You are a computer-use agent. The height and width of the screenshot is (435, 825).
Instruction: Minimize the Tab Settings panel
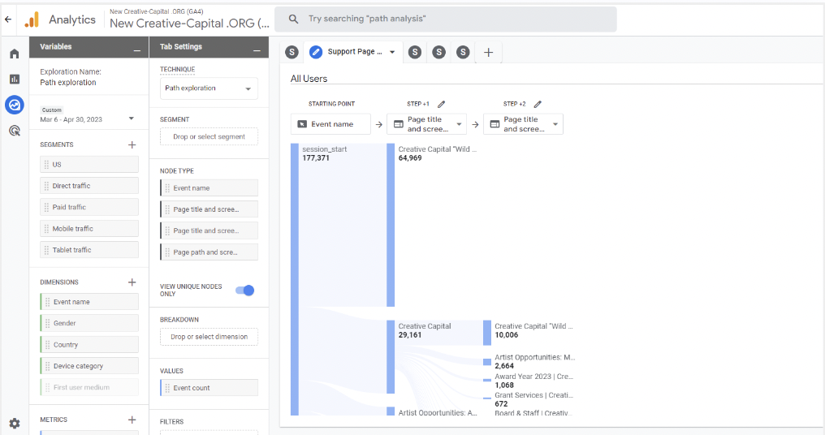(x=257, y=50)
